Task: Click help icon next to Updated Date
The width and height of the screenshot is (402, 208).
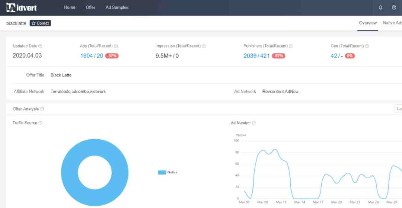Action: coord(40,46)
